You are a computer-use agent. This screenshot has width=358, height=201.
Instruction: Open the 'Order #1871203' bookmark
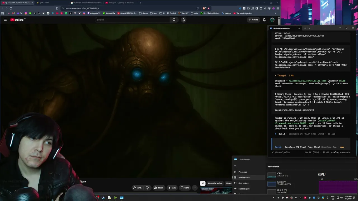click(127, 13)
